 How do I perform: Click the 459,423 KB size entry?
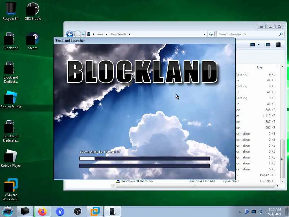tap(267, 175)
